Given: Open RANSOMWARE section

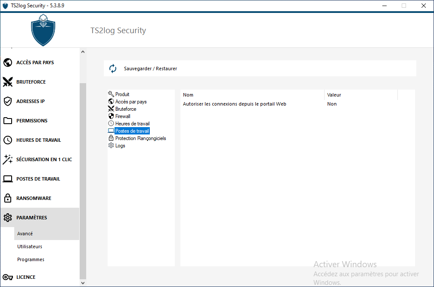Looking at the screenshot, I should point(40,198).
